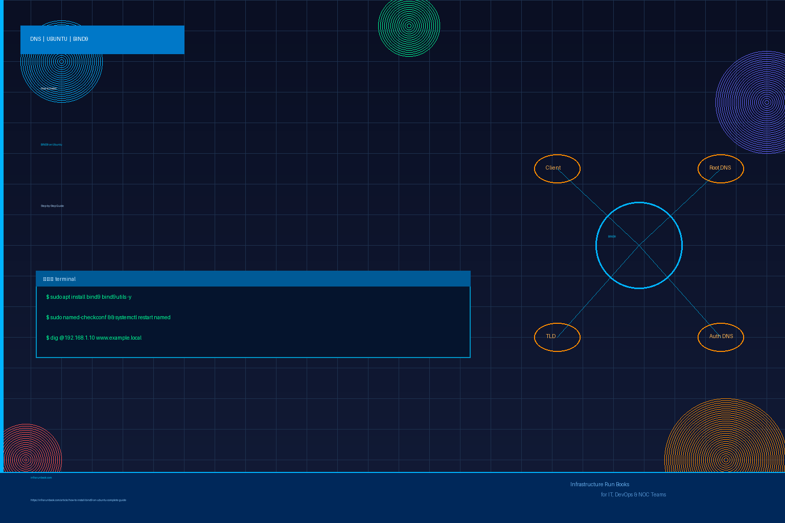Click the orange concentric circles graphic
The image size is (785, 523).
(725, 443)
